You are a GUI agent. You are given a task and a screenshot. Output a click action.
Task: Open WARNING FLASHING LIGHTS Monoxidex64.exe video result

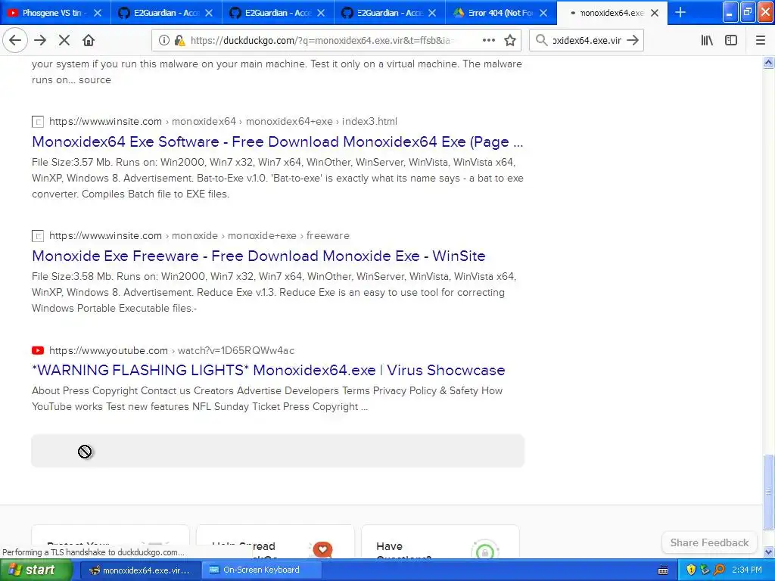[x=269, y=370]
